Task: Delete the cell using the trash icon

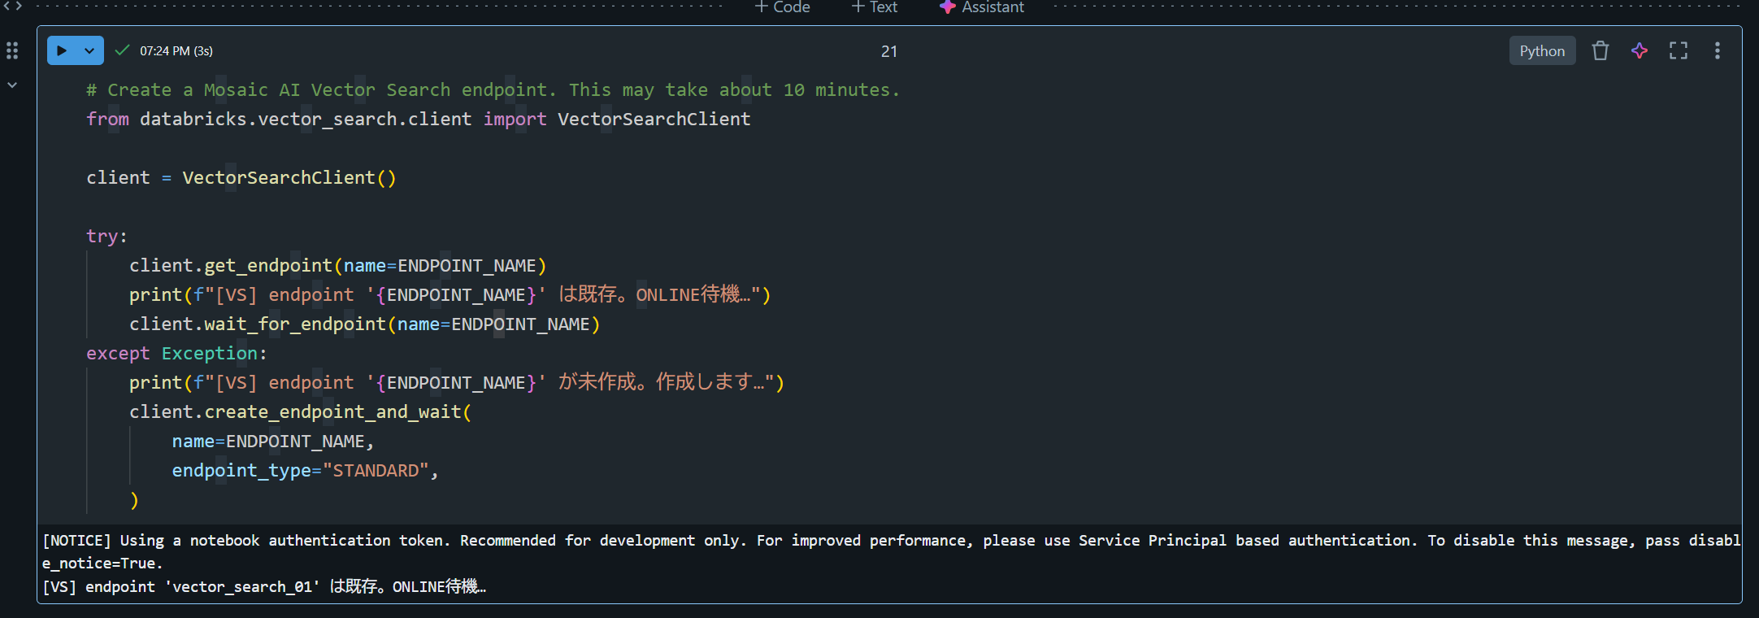Action: pos(1600,50)
